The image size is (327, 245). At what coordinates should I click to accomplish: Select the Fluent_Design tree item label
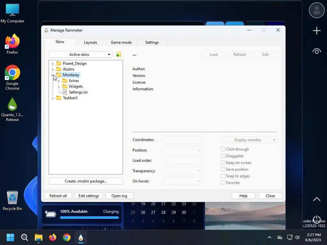[75, 63]
